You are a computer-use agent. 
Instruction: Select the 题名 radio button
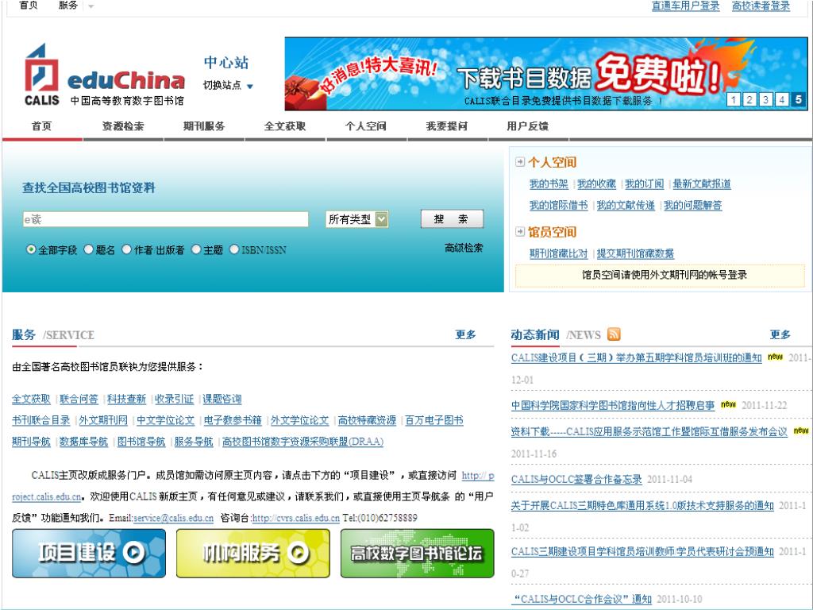(89, 249)
